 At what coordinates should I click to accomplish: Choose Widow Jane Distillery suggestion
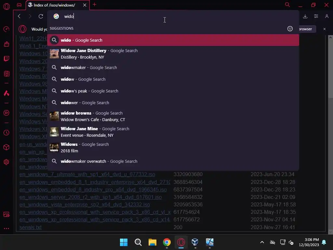[173, 54]
